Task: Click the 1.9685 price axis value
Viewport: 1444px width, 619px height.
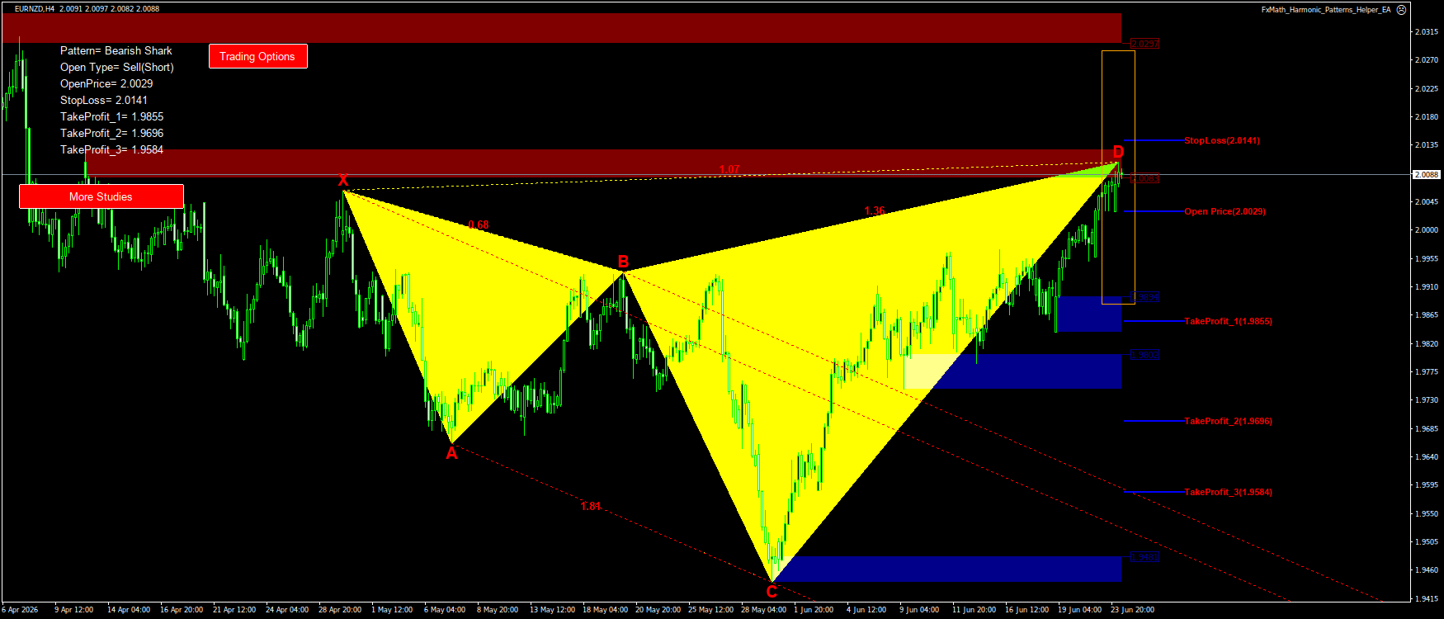Action: click(1427, 428)
